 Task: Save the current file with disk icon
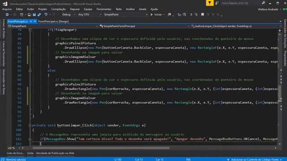tap(34, 15)
